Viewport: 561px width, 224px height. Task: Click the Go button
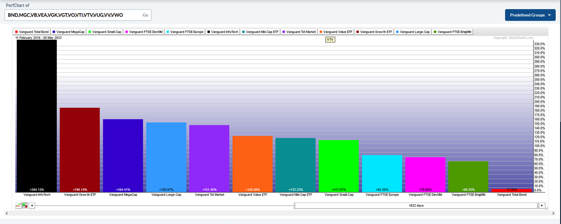click(146, 15)
